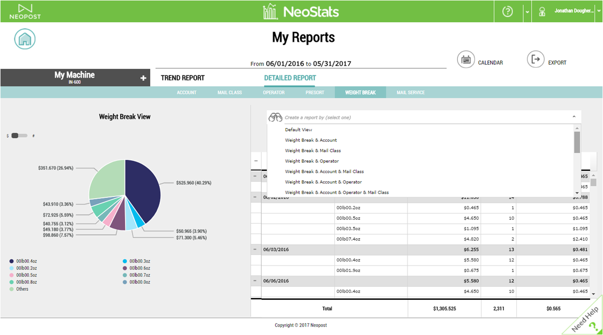Open the Calendar icon
The height and width of the screenshot is (335, 603).
click(466, 60)
